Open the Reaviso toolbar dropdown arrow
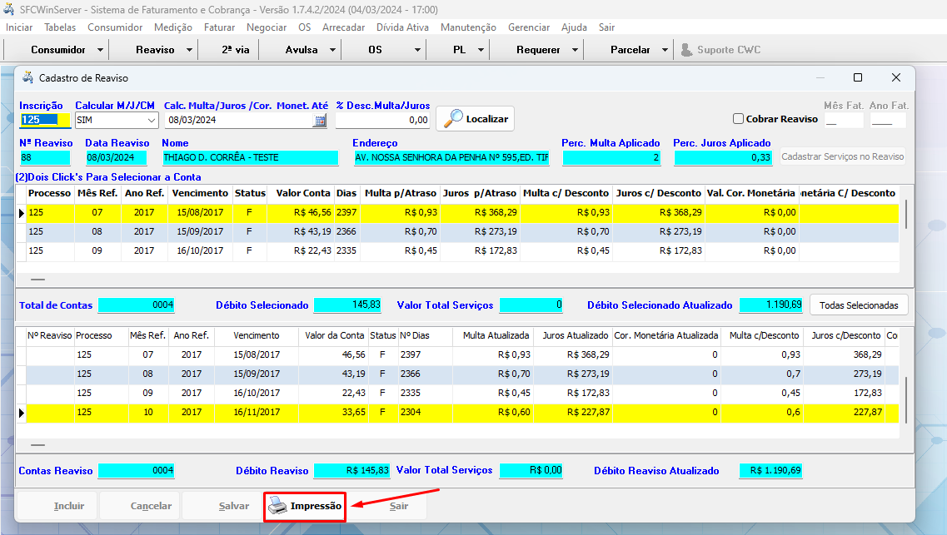This screenshot has height=535, width=947. pos(190,50)
